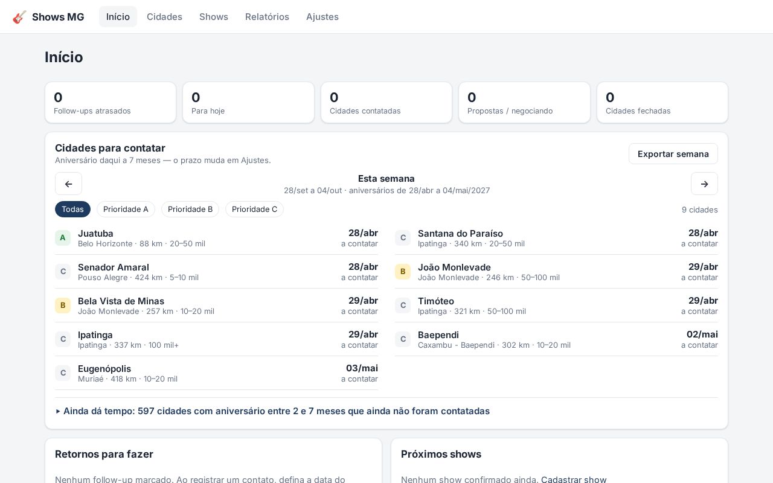Click the Para hoje card
This screenshot has height=483, width=773.
pyautogui.click(x=248, y=103)
